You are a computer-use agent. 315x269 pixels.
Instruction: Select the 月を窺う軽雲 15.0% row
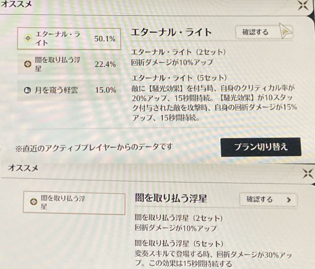point(68,90)
